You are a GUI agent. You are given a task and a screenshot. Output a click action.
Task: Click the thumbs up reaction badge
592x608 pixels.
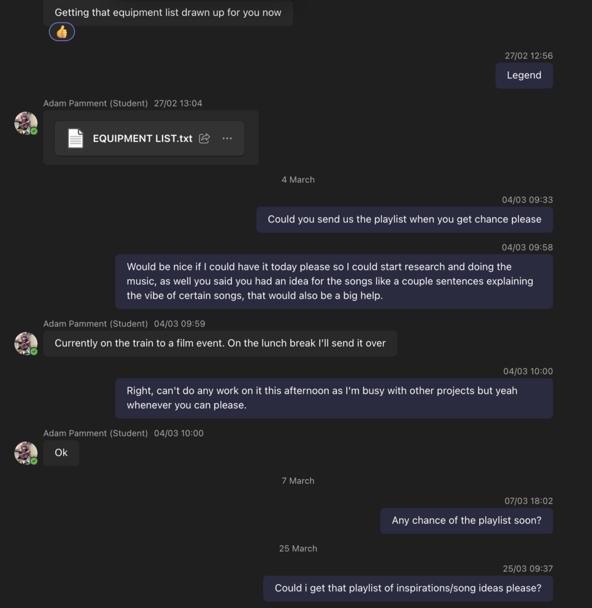pyautogui.click(x=62, y=32)
